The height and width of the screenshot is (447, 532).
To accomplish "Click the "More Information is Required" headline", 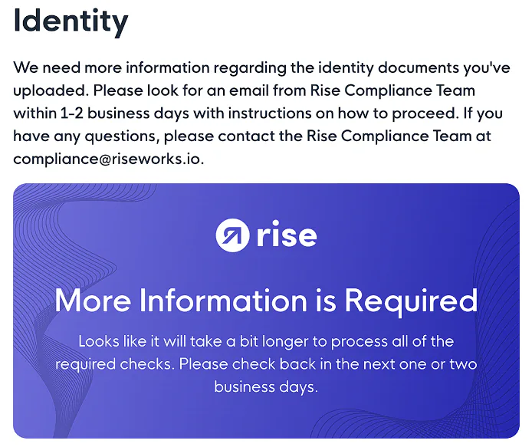I will point(266,300).
